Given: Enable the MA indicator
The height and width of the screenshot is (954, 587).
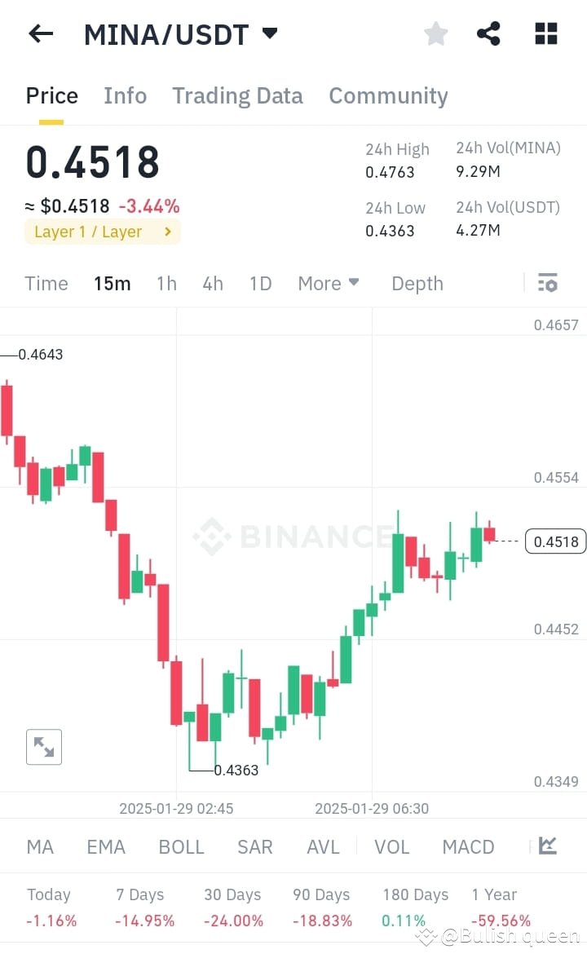Looking at the screenshot, I should 39,846.
